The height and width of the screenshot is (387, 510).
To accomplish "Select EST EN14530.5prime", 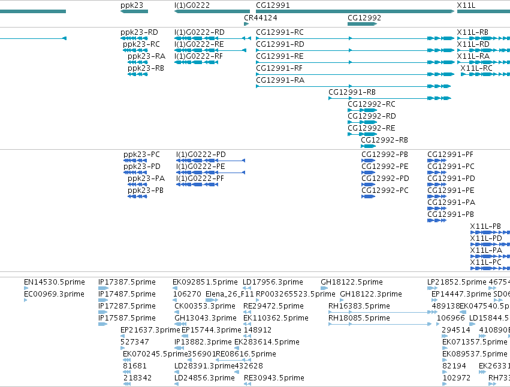I will point(55,282).
